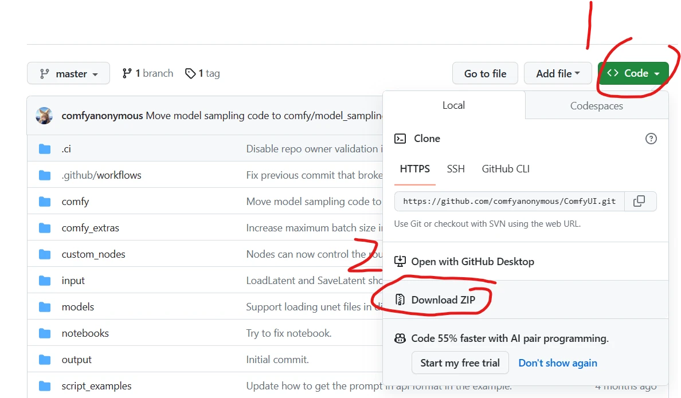This screenshot has height=398, width=681.
Task: Open the comfy_extras folder
Action: click(91, 228)
